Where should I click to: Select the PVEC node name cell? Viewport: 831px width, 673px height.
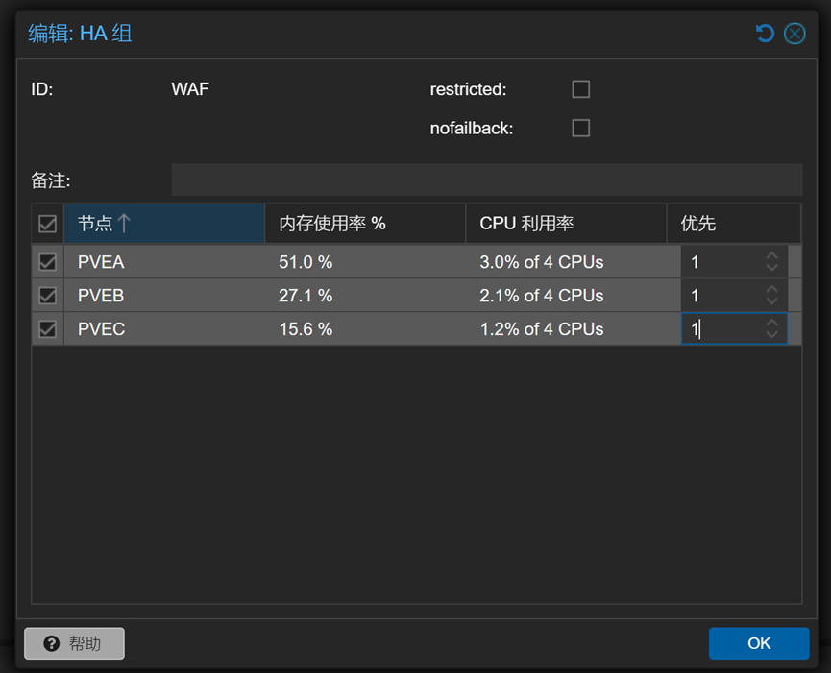coord(164,329)
